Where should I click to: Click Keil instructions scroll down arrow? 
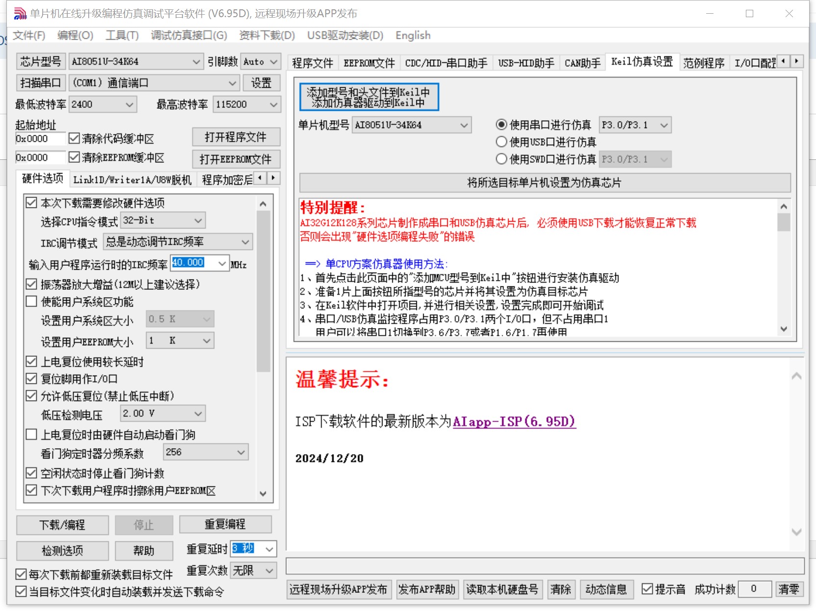(784, 329)
